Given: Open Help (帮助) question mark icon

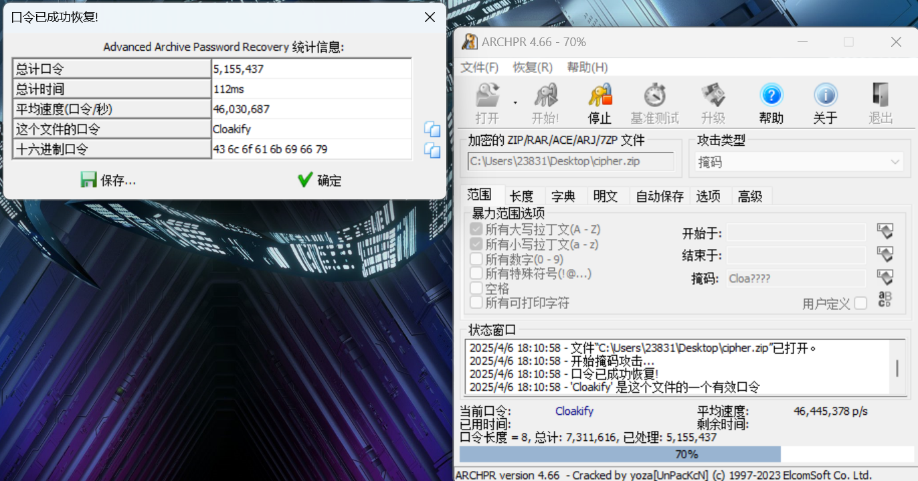Looking at the screenshot, I should (x=771, y=96).
